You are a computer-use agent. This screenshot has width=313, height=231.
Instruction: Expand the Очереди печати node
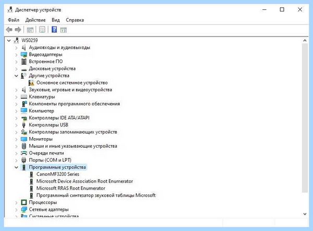click(16, 153)
